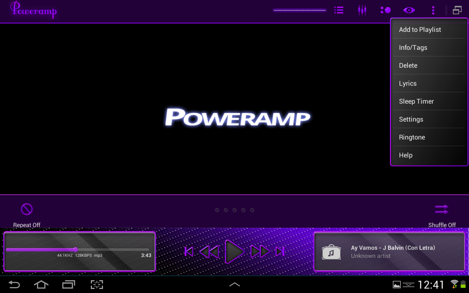Rewind the current track
This screenshot has width=469, height=293.
(x=209, y=252)
